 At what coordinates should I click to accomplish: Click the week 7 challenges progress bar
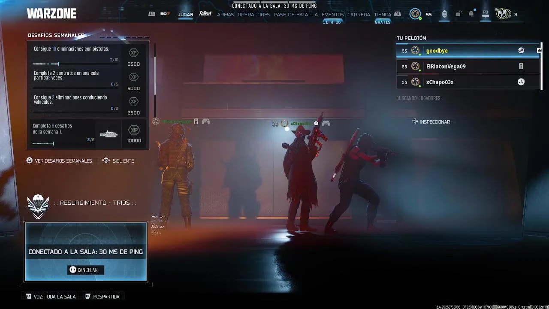[63, 144]
